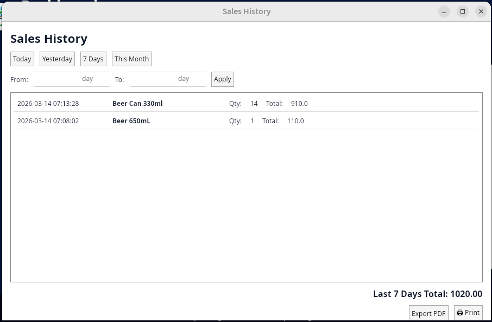Show Yesterday's sales

(57, 59)
